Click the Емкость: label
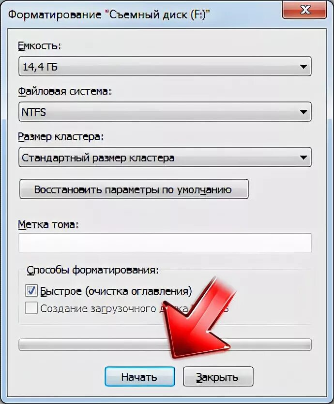This screenshot has height=404, width=334. tap(40, 46)
